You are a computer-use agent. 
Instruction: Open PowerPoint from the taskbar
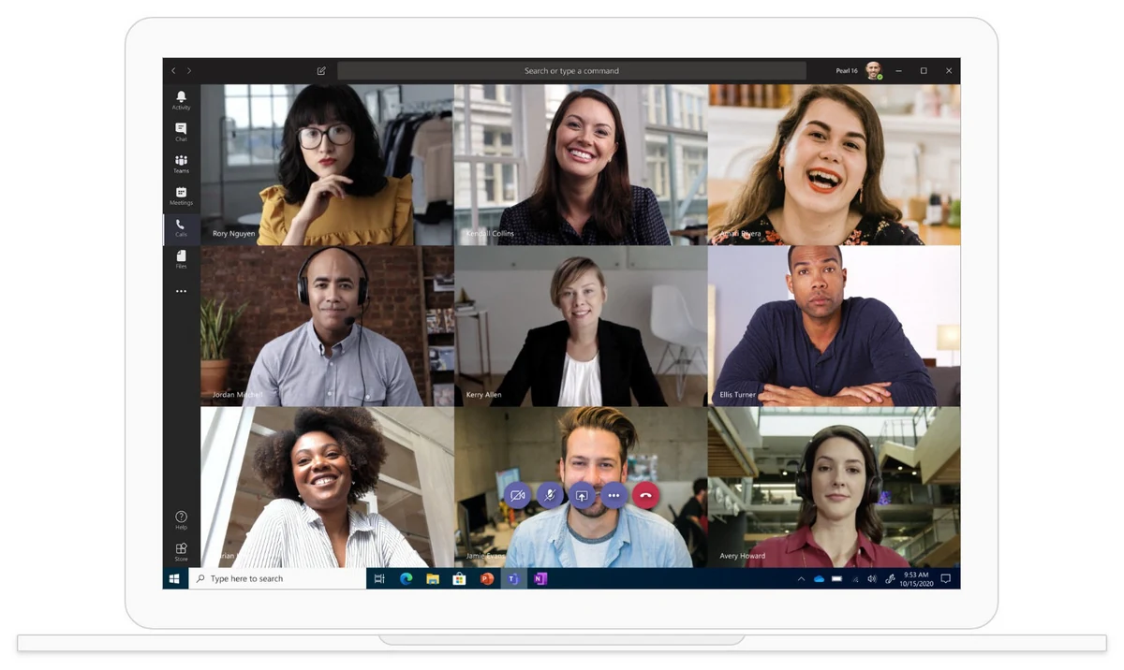coord(487,579)
